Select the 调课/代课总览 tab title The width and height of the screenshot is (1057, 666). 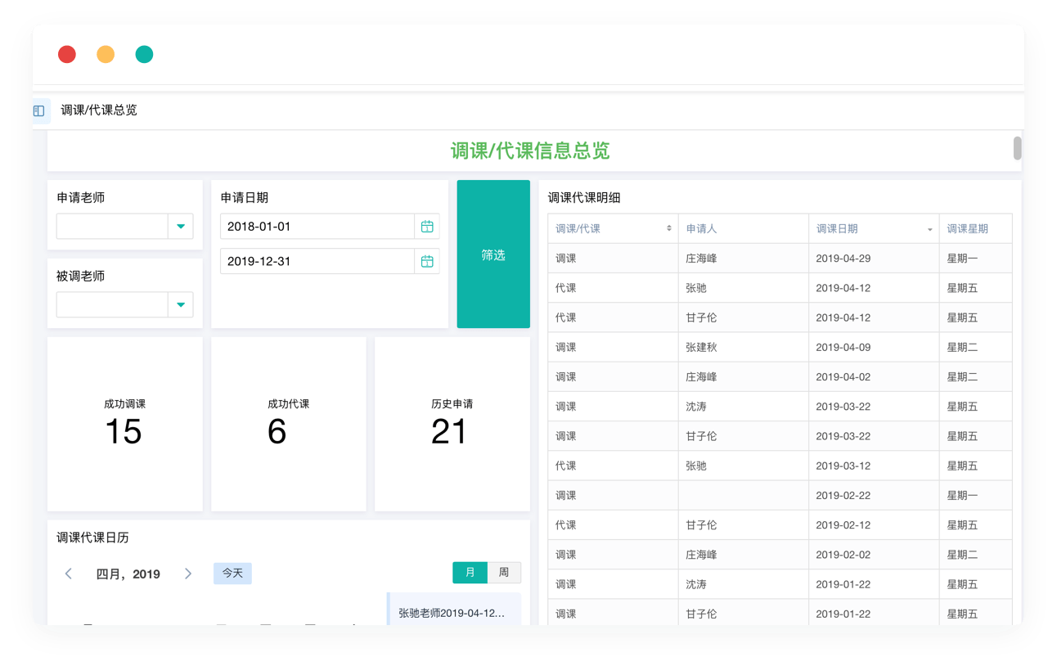point(99,110)
